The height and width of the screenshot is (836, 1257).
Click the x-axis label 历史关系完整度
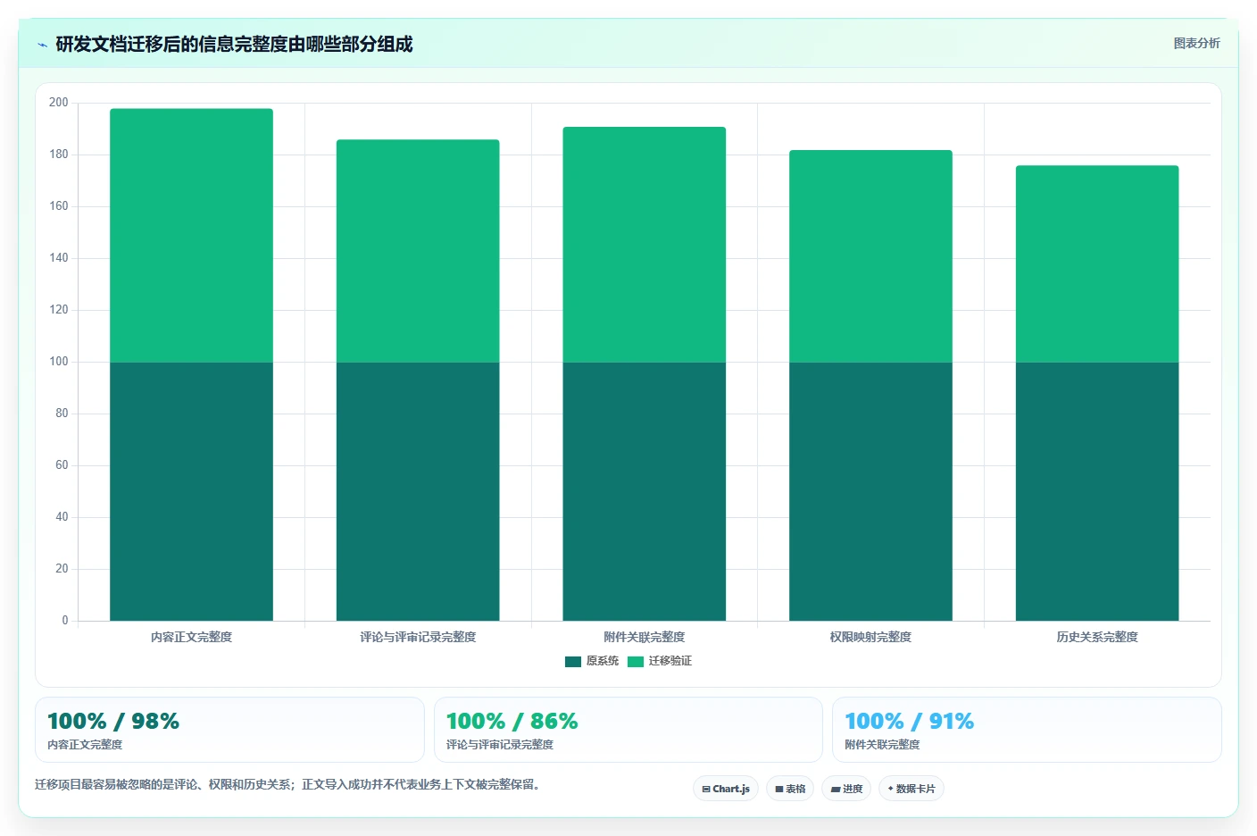pyautogui.click(x=1097, y=637)
